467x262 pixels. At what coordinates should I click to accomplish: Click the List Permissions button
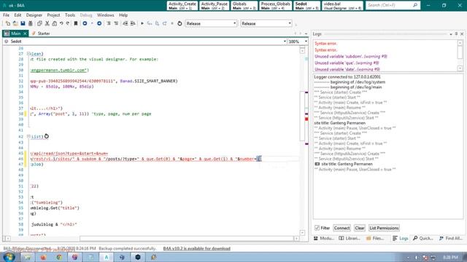[x=384, y=228]
